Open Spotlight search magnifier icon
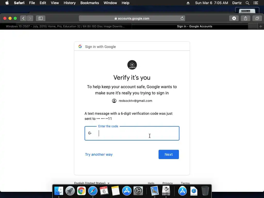 247,3
